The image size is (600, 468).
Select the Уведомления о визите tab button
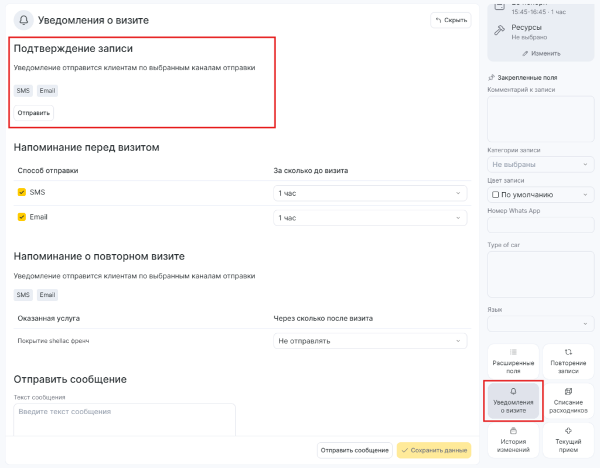[x=513, y=401]
